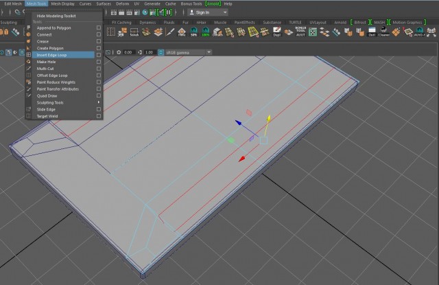
Task: Switch to the FX Caching shelf tab
Action: (x=121, y=22)
